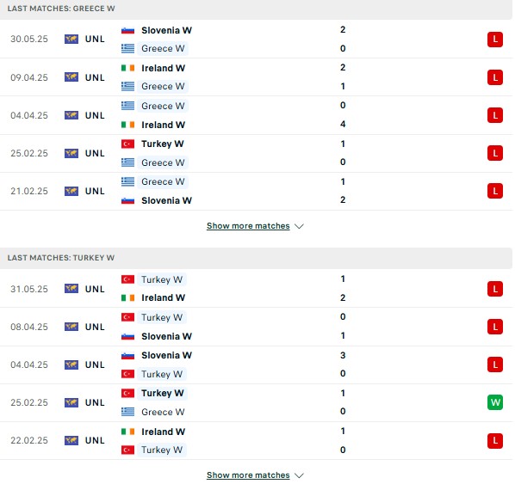Open Slovenia W team in 08.04.25 match

tap(166, 336)
